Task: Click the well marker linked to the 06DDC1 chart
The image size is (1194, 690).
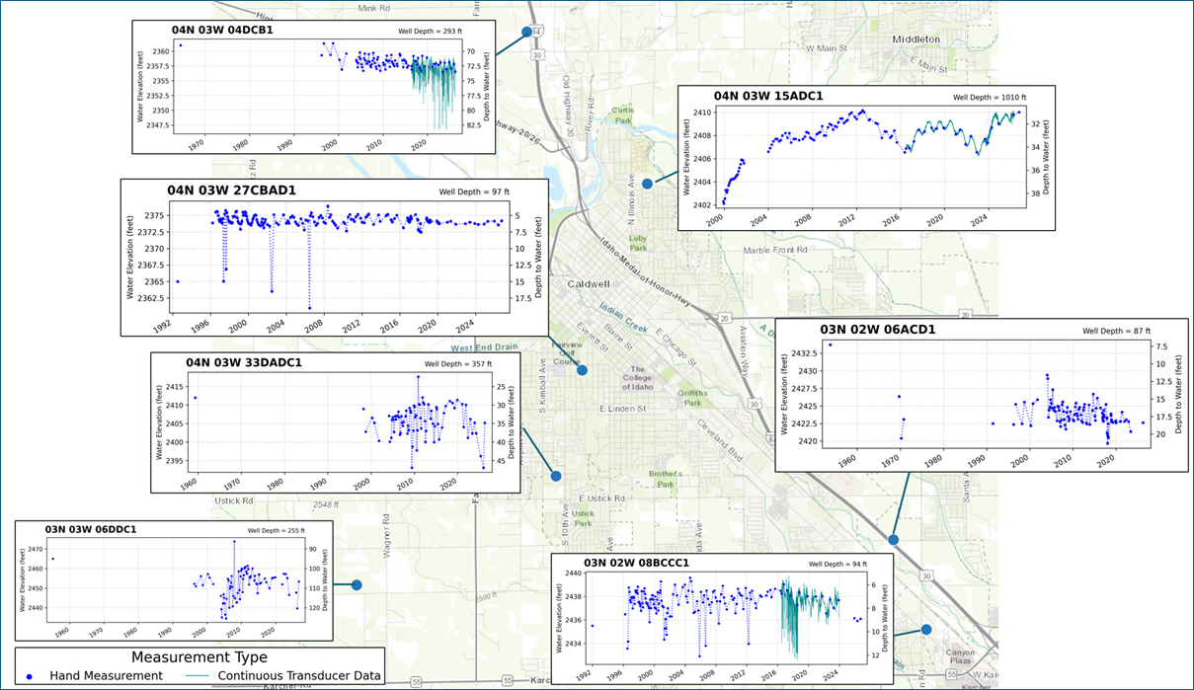Action: tap(357, 585)
